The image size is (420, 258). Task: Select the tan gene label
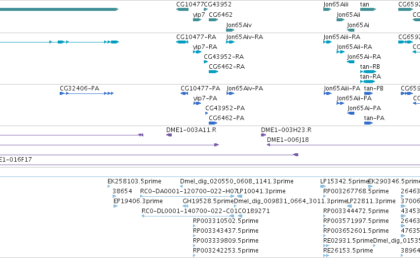coord(365,4)
